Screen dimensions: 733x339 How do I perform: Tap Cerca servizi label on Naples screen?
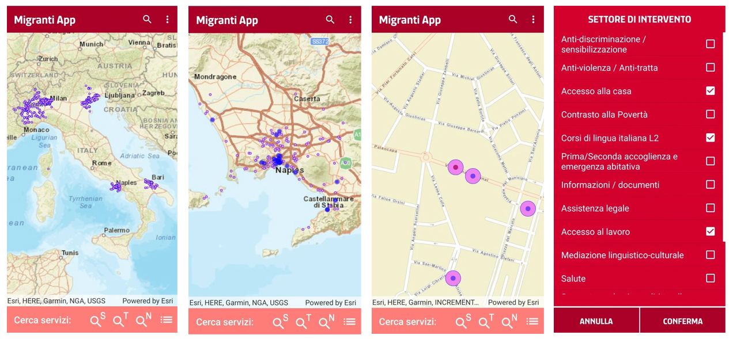pyautogui.click(x=225, y=322)
